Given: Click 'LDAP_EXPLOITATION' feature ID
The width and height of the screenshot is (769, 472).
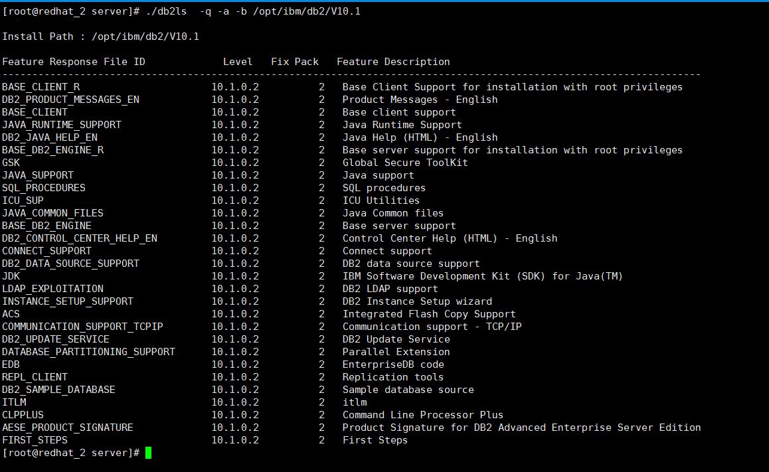Looking at the screenshot, I should tap(52, 289).
